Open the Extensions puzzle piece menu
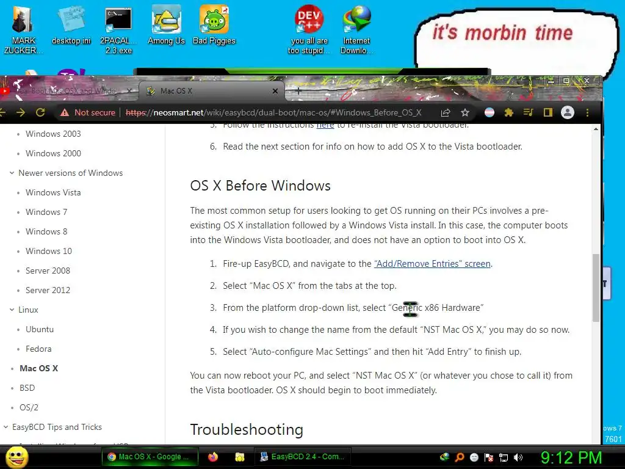 click(x=508, y=113)
